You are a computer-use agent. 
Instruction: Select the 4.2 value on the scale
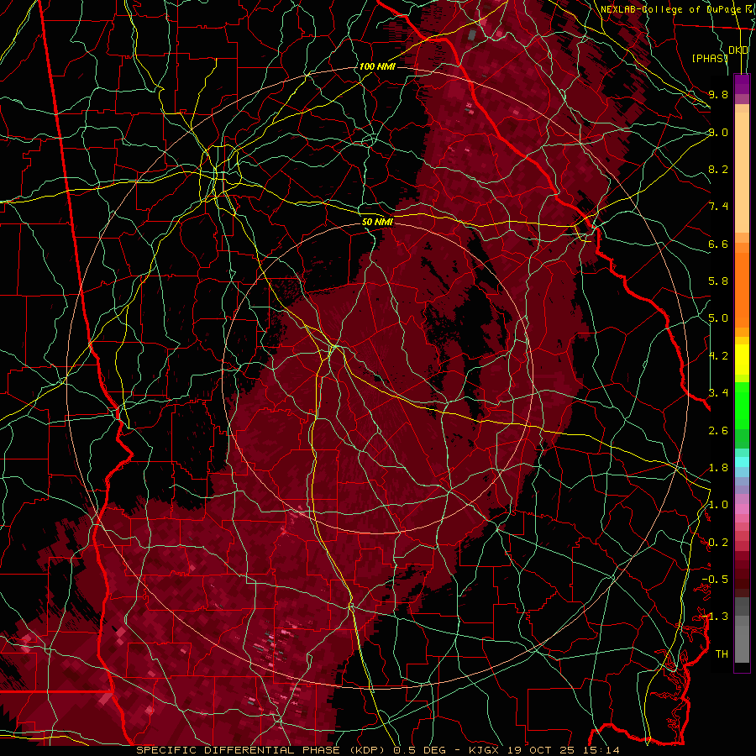click(x=718, y=356)
